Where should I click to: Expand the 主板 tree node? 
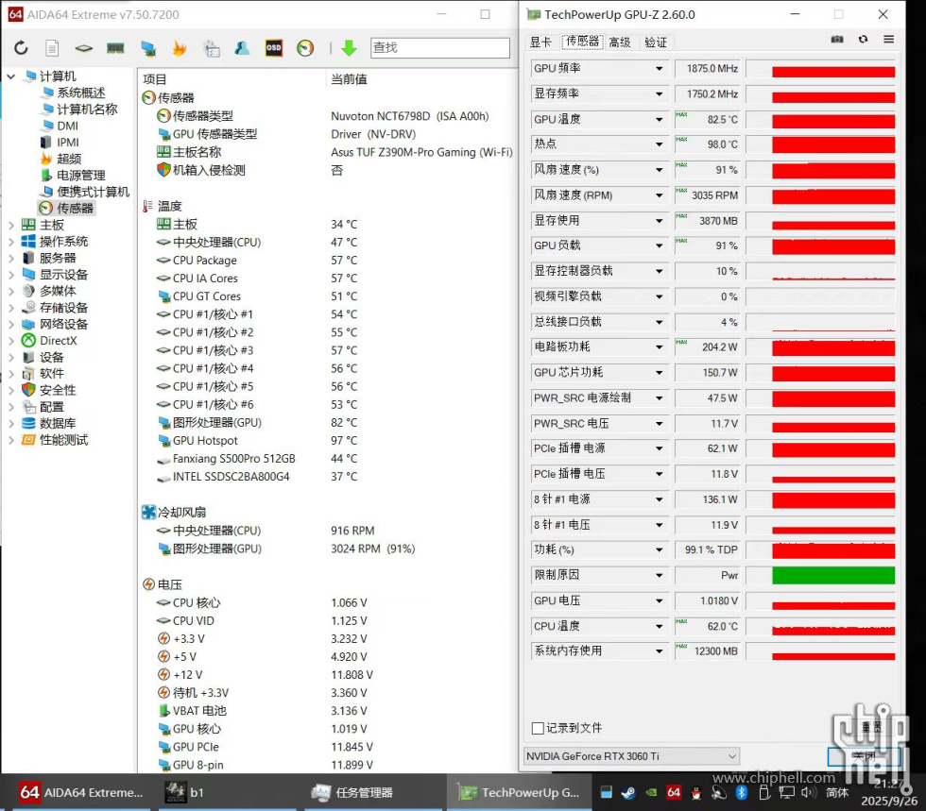[x=10, y=225]
